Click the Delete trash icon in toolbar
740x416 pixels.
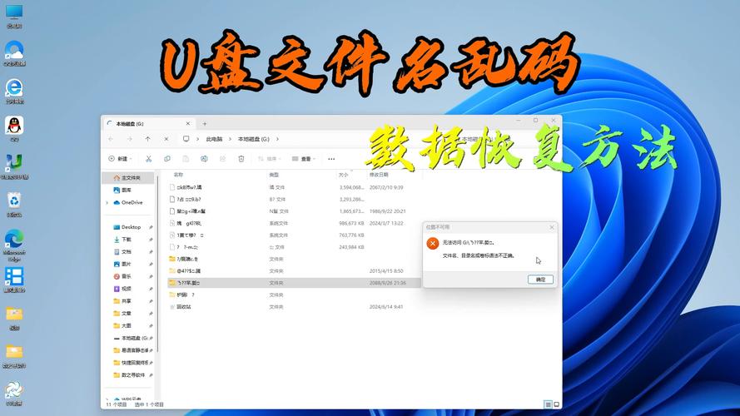[x=241, y=159]
